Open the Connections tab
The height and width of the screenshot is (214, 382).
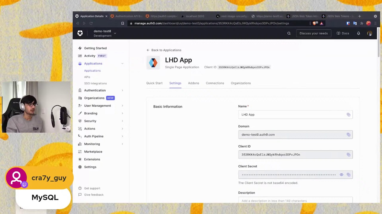[x=215, y=83]
